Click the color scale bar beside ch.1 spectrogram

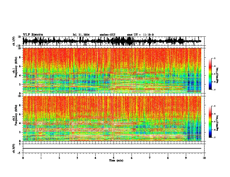pyautogui.click(x=210, y=74)
